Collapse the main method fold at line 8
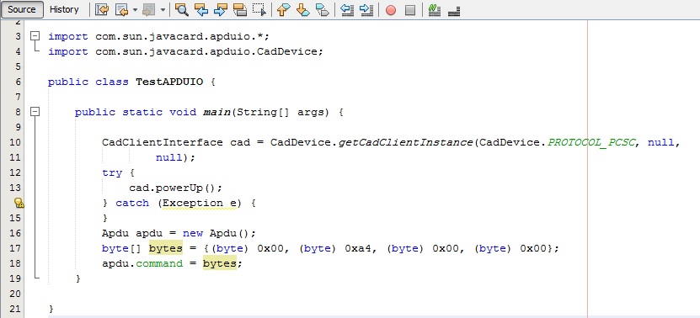700x318 pixels. pyautogui.click(x=35, y=112)
